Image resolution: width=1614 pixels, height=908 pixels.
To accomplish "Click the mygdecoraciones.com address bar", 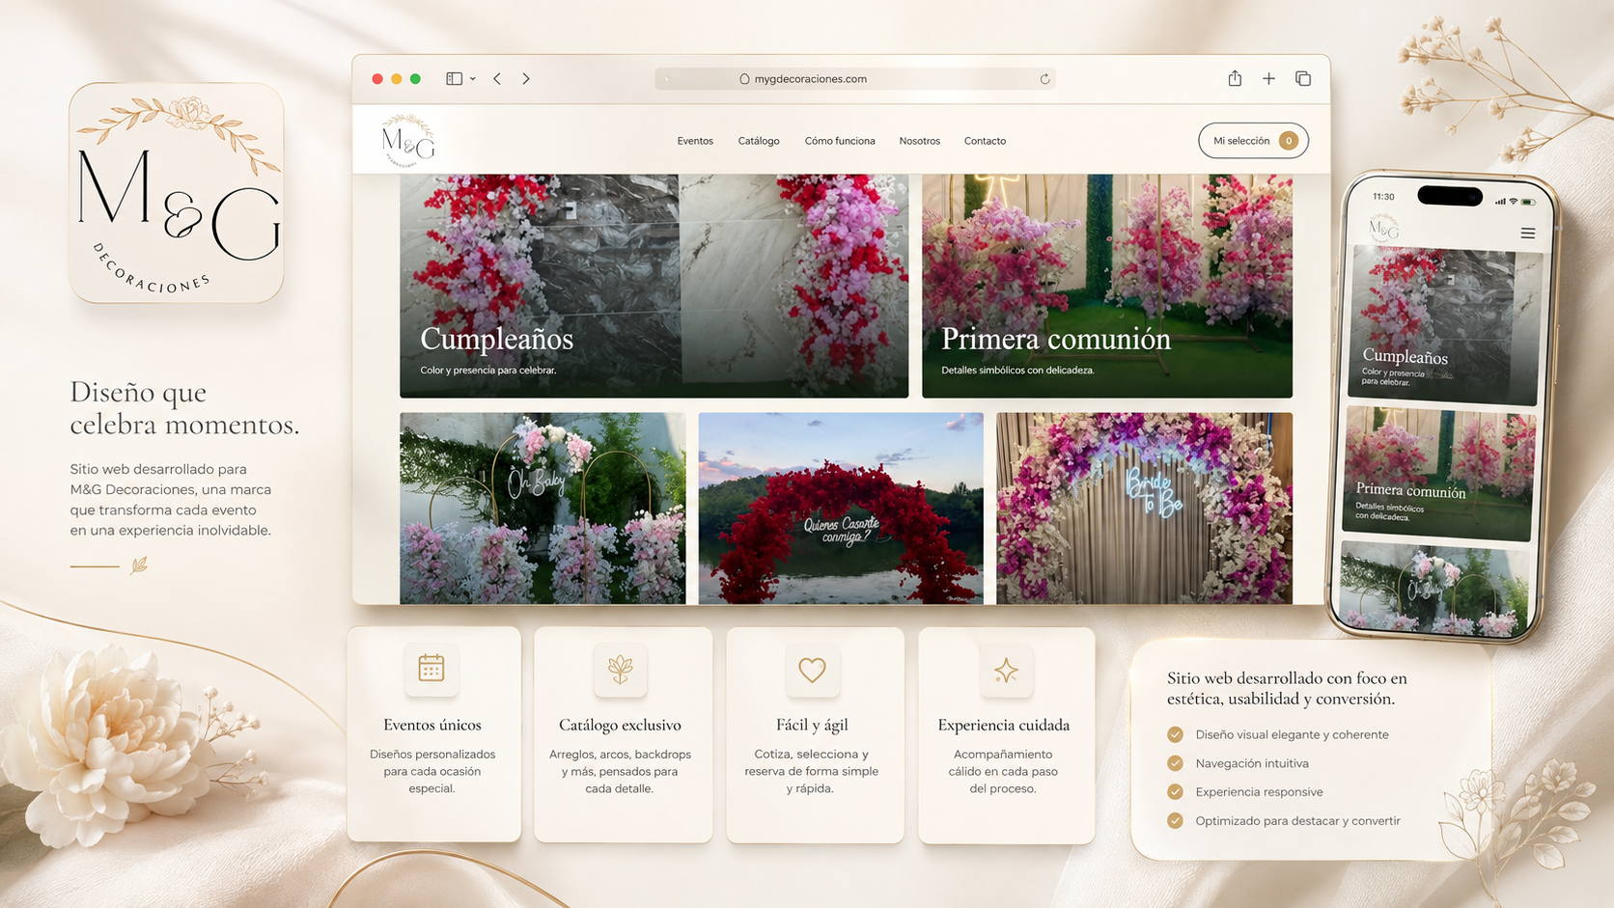I will 855,79.
